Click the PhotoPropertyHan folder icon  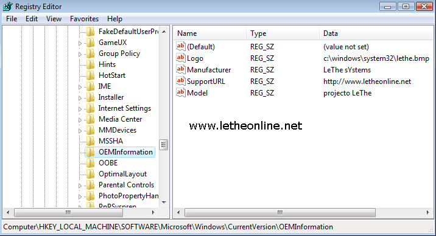(x=90, y=196)
